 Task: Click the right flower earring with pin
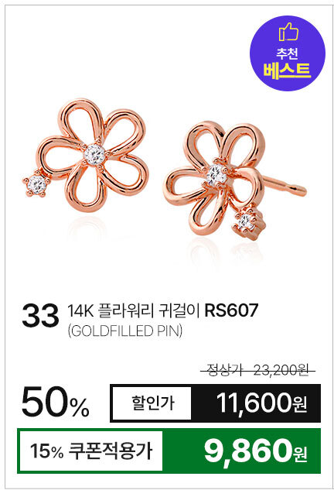(234, 181)
